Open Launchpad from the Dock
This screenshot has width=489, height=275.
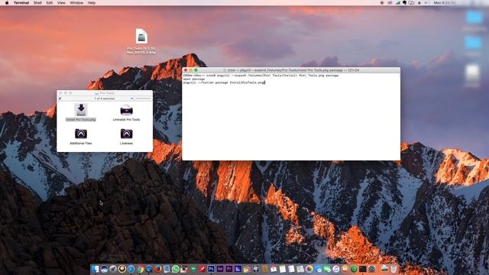click(x=113, y=269)
